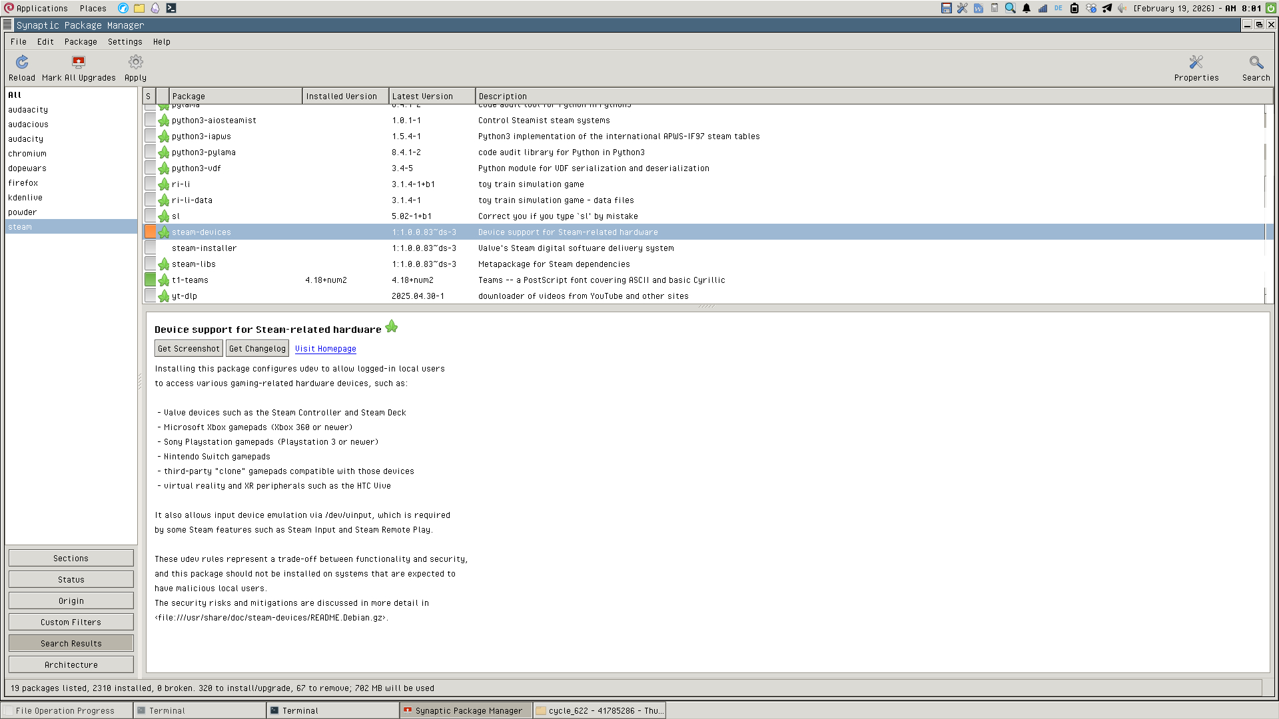
Task: Click the green power icon in the top panel
Action: coord(1271,8)
